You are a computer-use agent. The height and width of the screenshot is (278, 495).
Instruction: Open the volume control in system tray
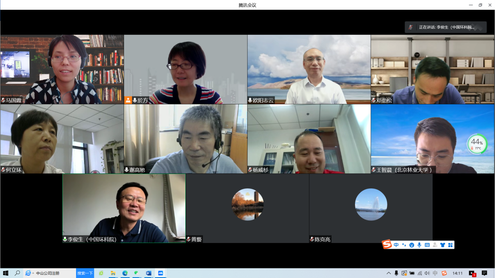tap(427, 273)
